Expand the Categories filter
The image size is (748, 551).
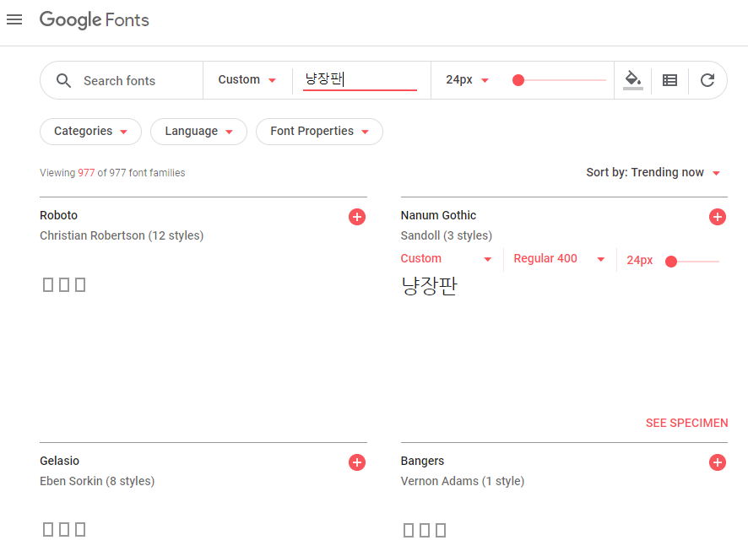point(90,132)
